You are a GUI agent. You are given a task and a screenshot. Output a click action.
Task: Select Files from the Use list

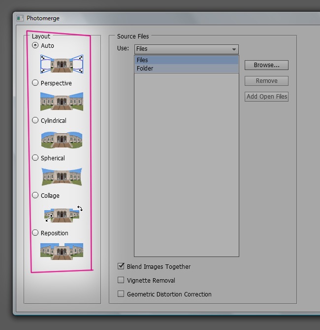[142, 60]
